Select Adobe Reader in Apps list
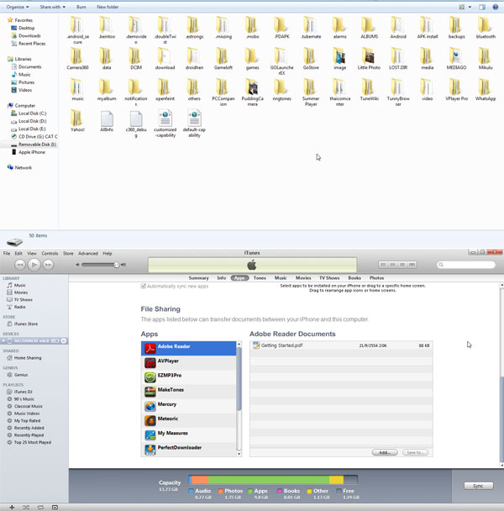The width and height of the screenshot is (504, 511). (189, 348)
